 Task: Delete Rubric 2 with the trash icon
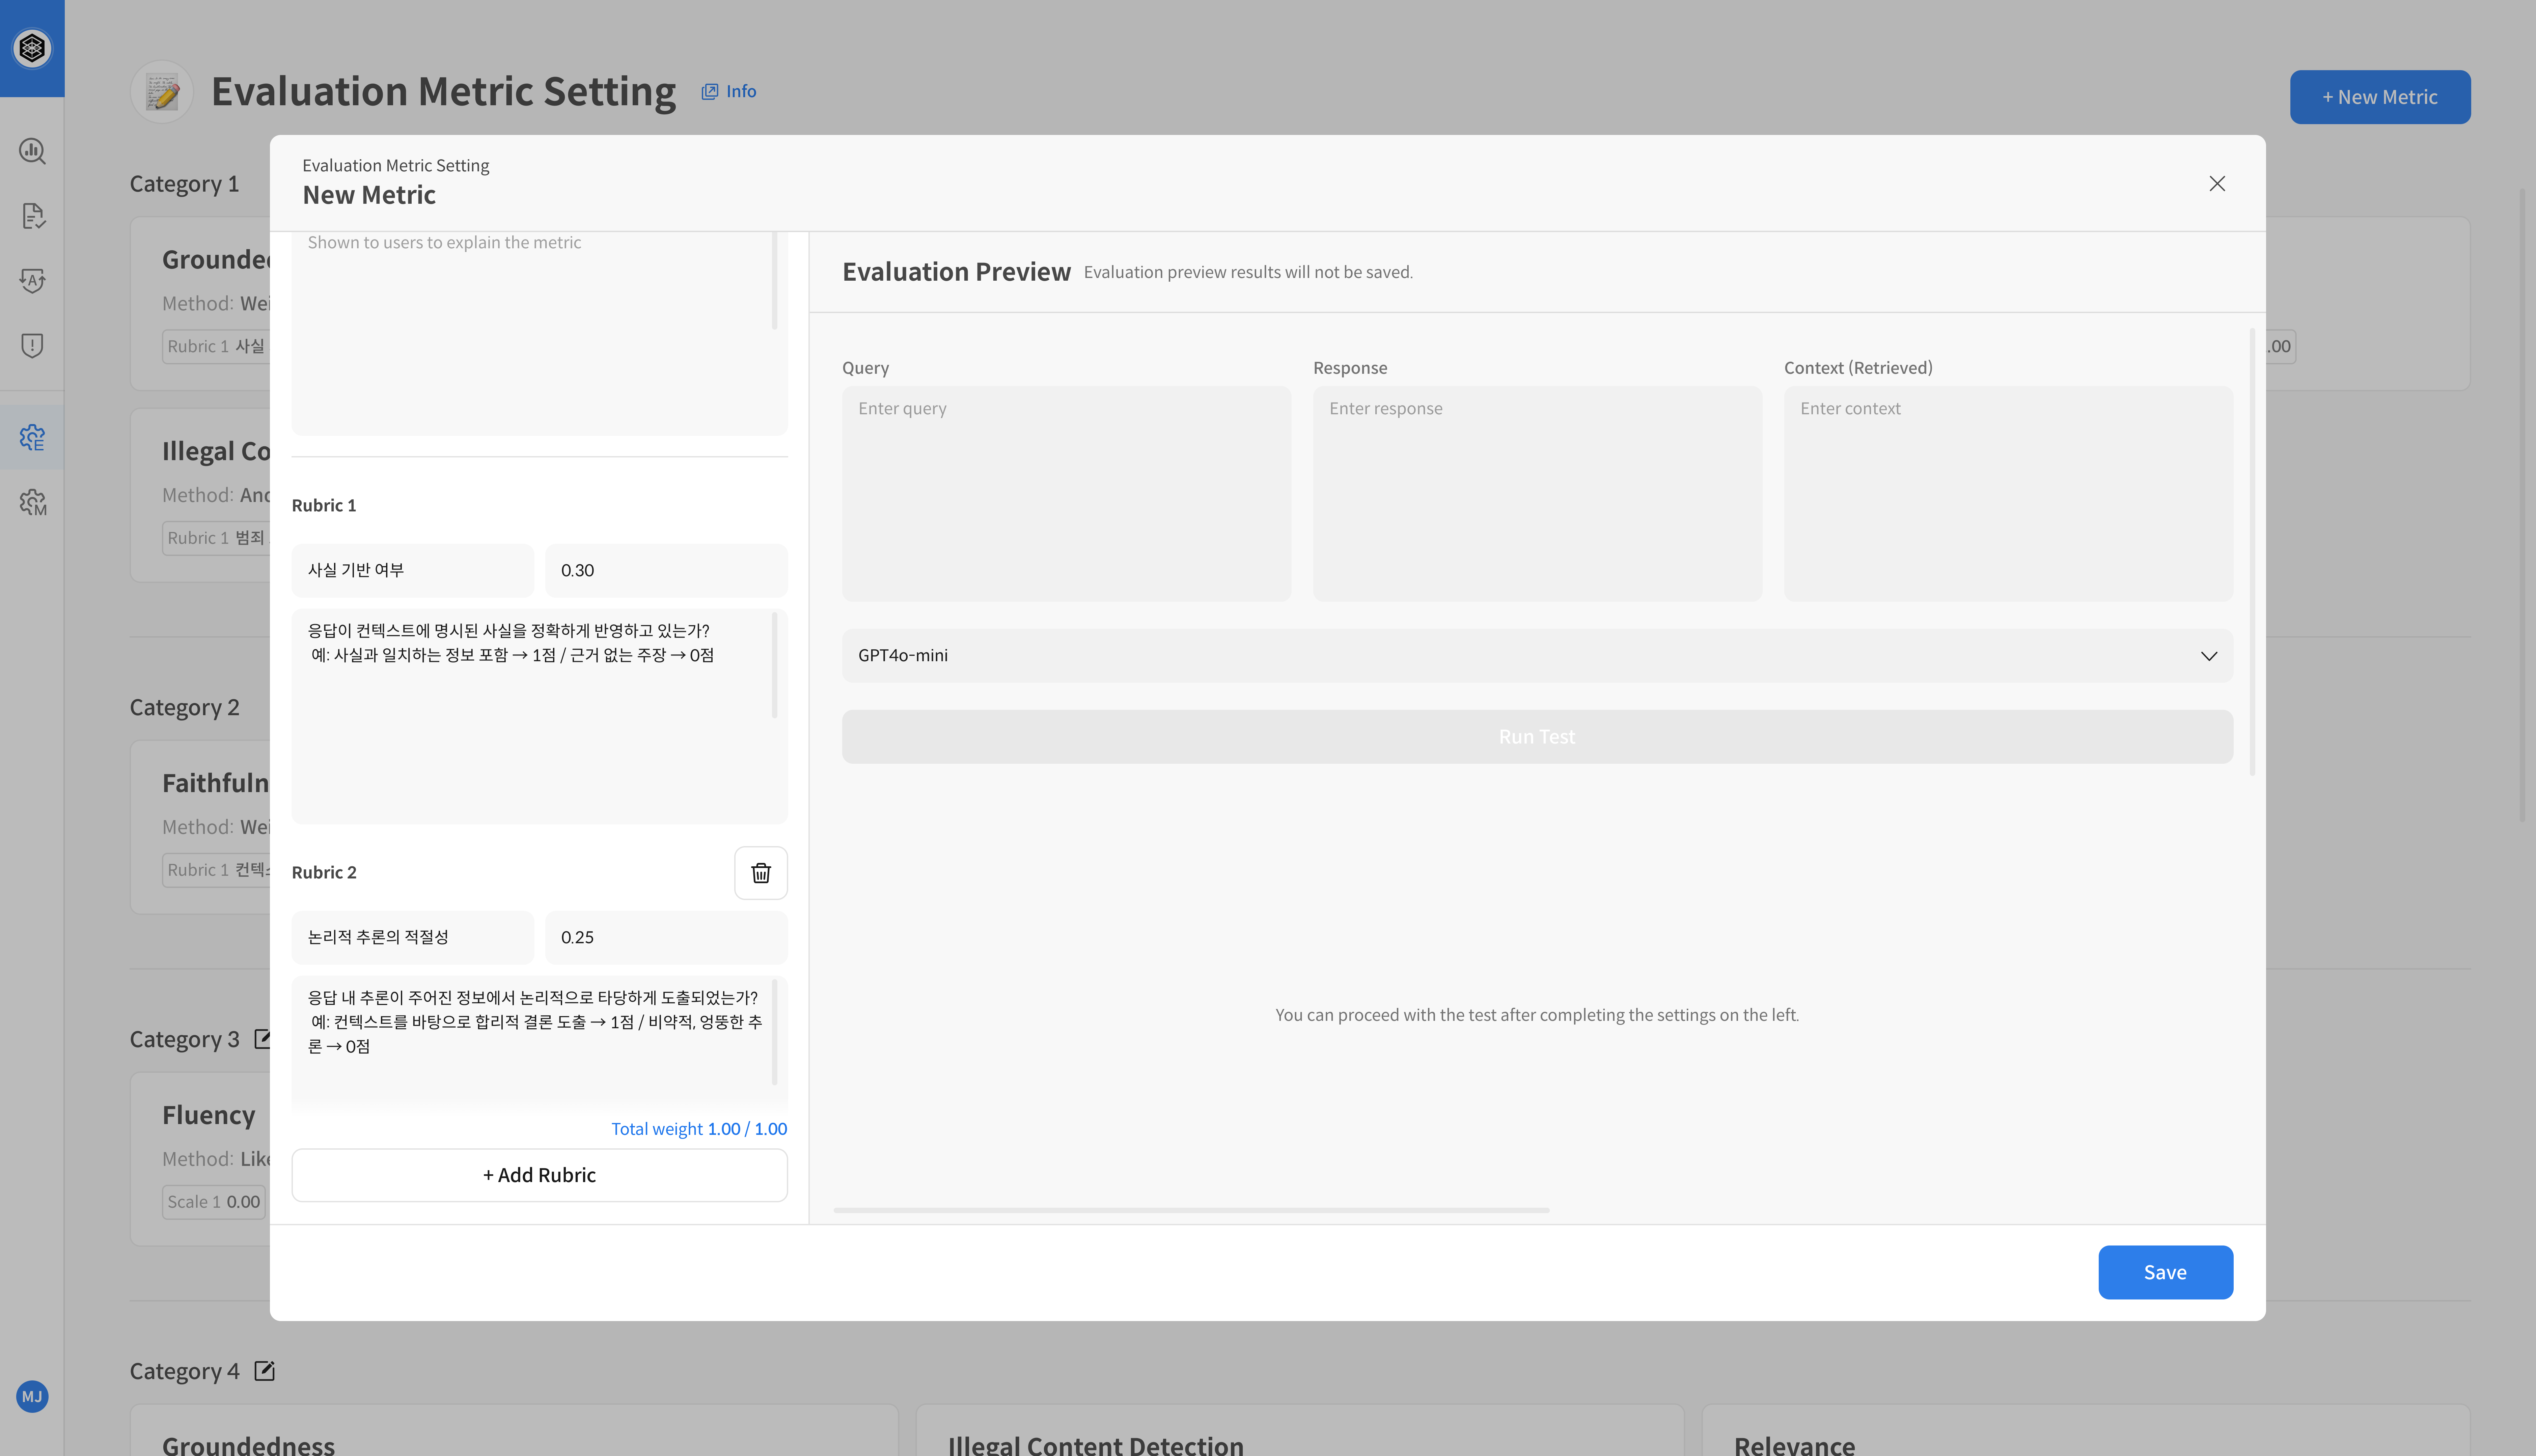(x=761, y=873)
